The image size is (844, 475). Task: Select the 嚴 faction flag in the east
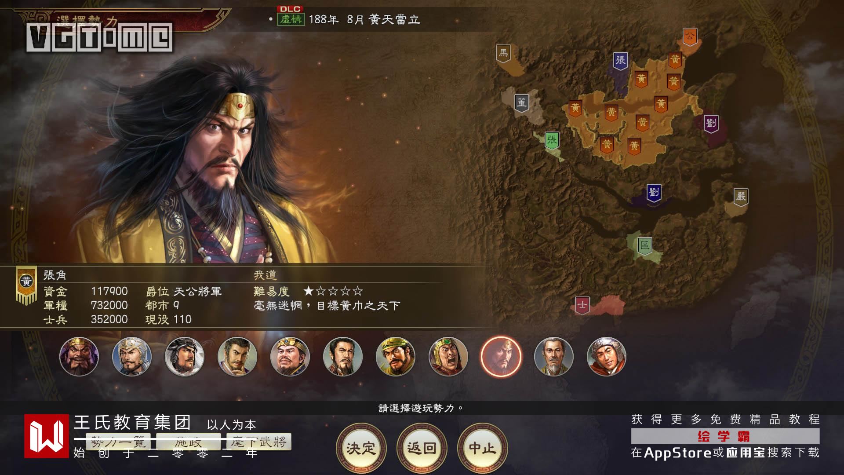click(741, 197)
